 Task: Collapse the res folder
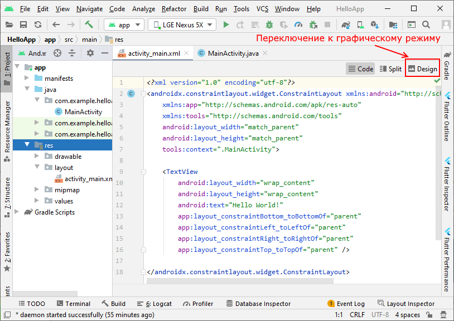26,145
